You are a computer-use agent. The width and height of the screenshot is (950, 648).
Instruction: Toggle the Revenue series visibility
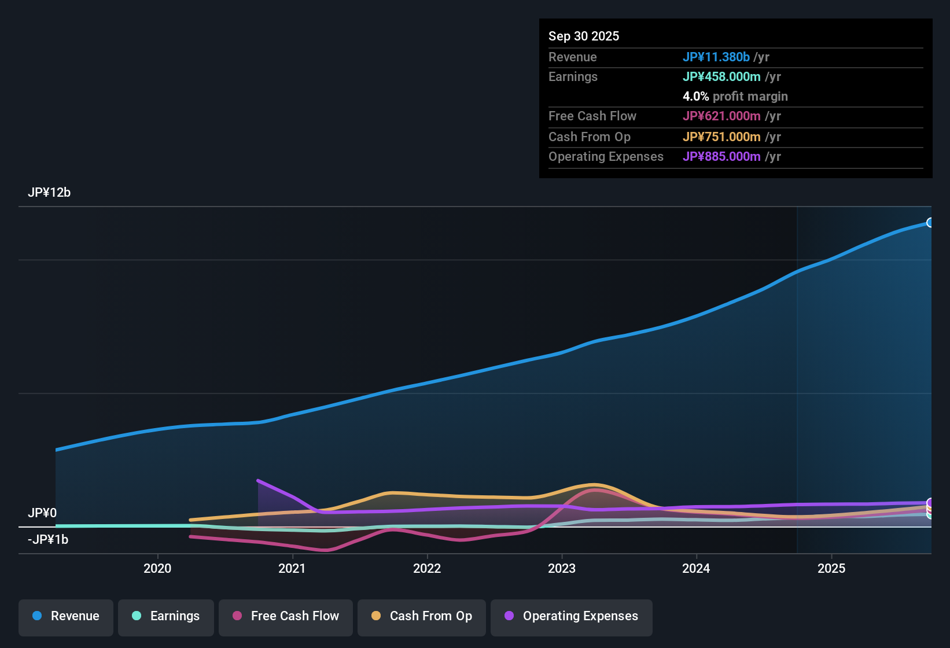[x=65, y=616]
